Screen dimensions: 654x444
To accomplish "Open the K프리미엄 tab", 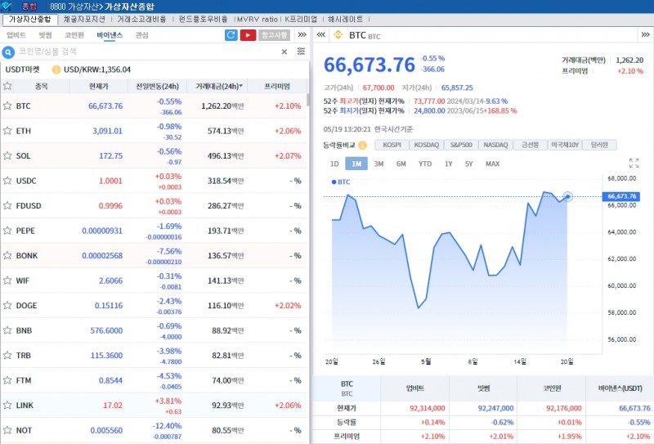I will click(301, 19).
